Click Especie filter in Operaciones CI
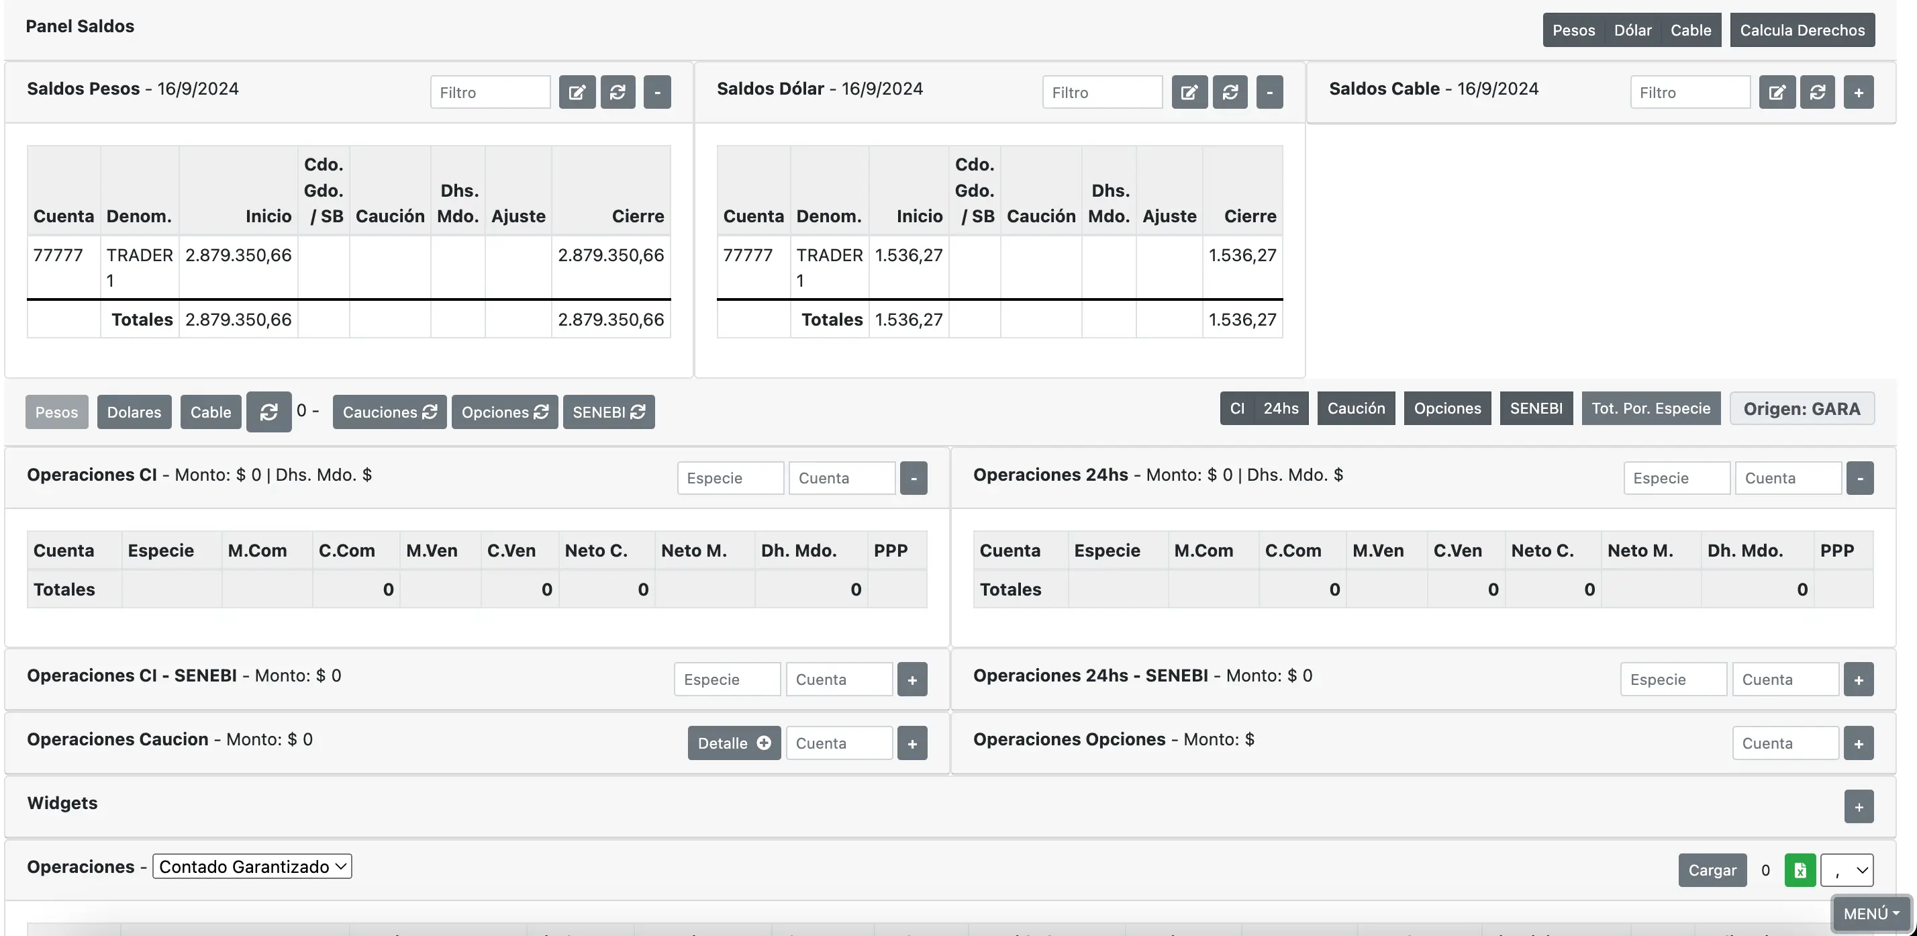 click(x=730, y=478)
